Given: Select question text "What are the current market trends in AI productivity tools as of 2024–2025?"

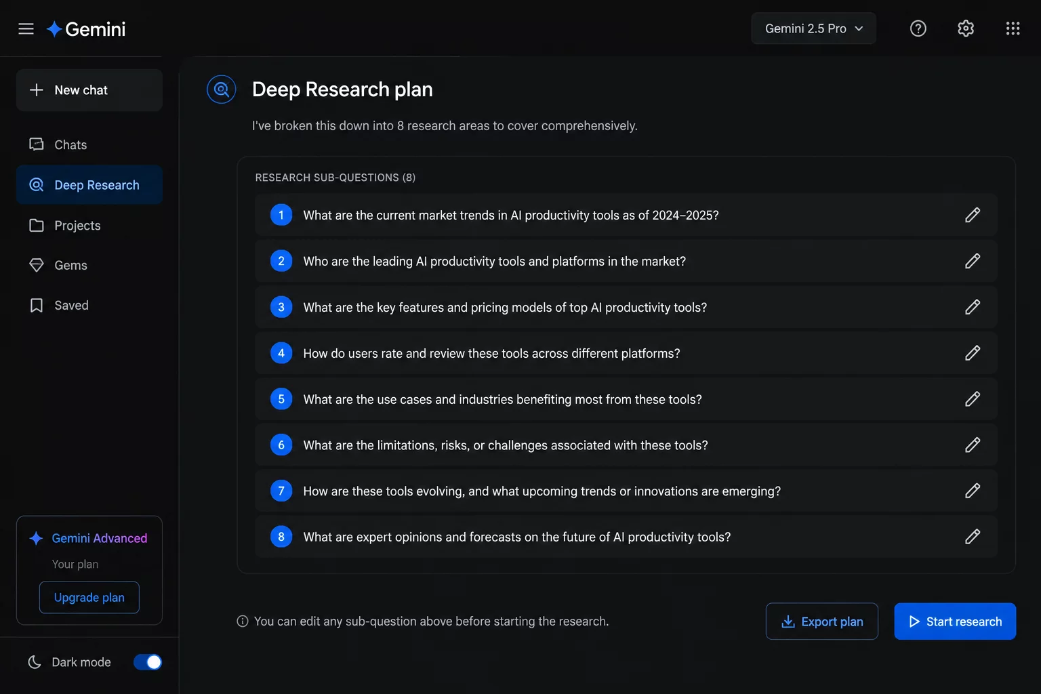Looking at the screenshot, I should [511, 216].
